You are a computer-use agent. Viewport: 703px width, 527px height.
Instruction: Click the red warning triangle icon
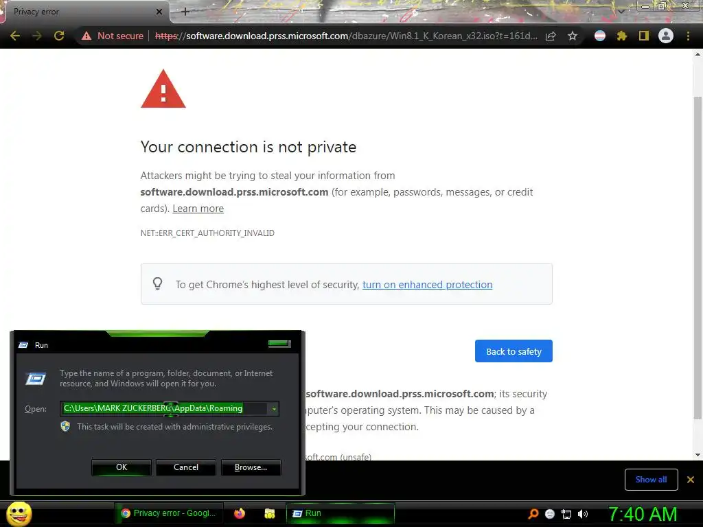pos(163,89)
